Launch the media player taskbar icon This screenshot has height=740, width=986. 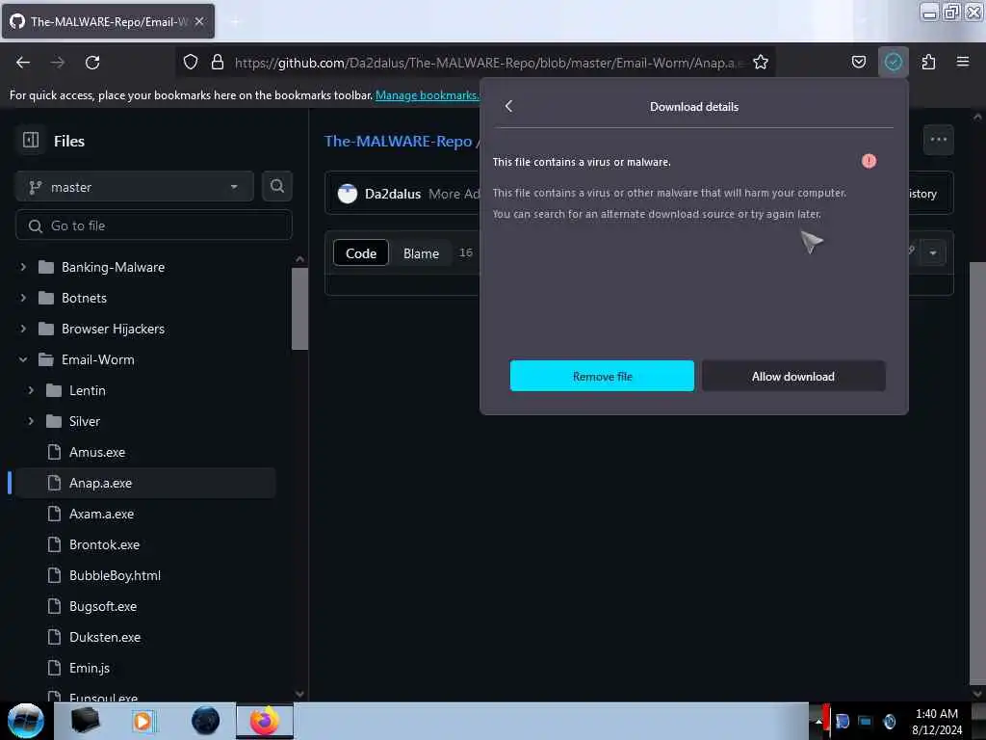(143, 721)
